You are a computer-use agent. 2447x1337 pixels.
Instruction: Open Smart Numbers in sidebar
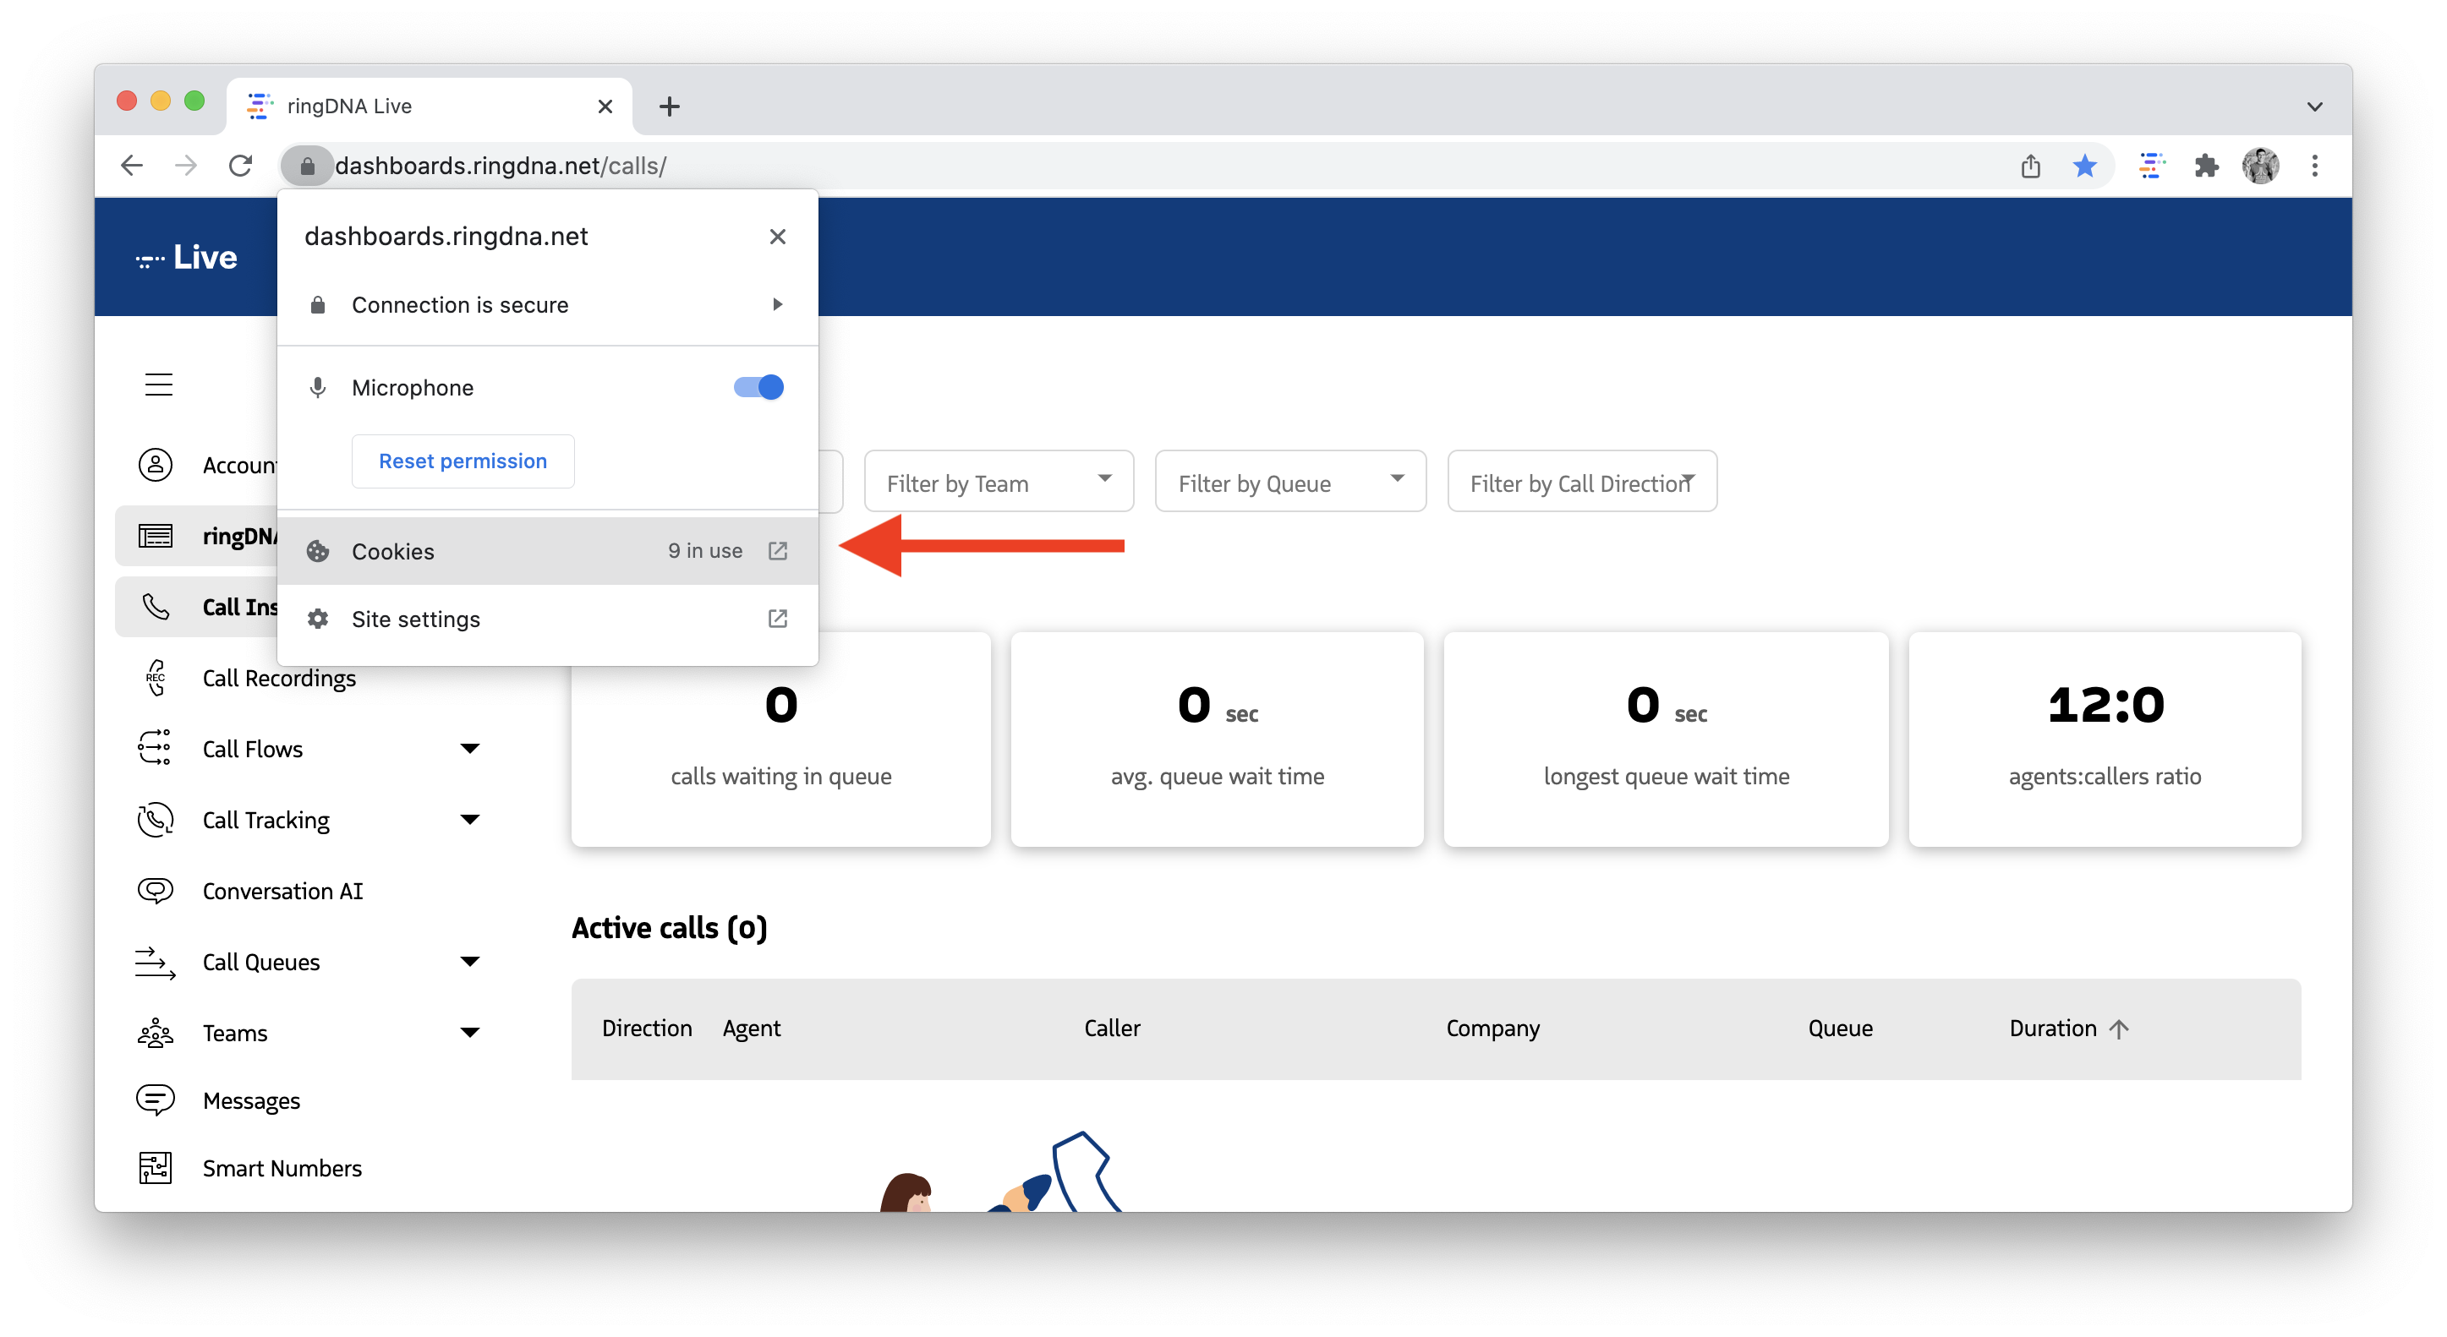tap(282, 1168)
